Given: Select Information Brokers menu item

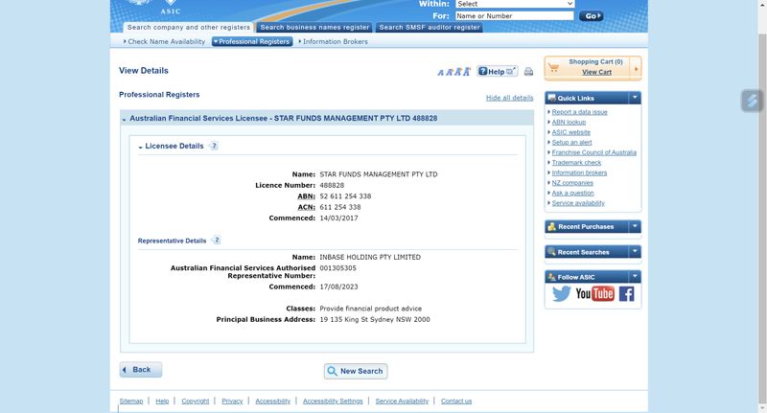Looking at the screenshot, I should (335, 41).
